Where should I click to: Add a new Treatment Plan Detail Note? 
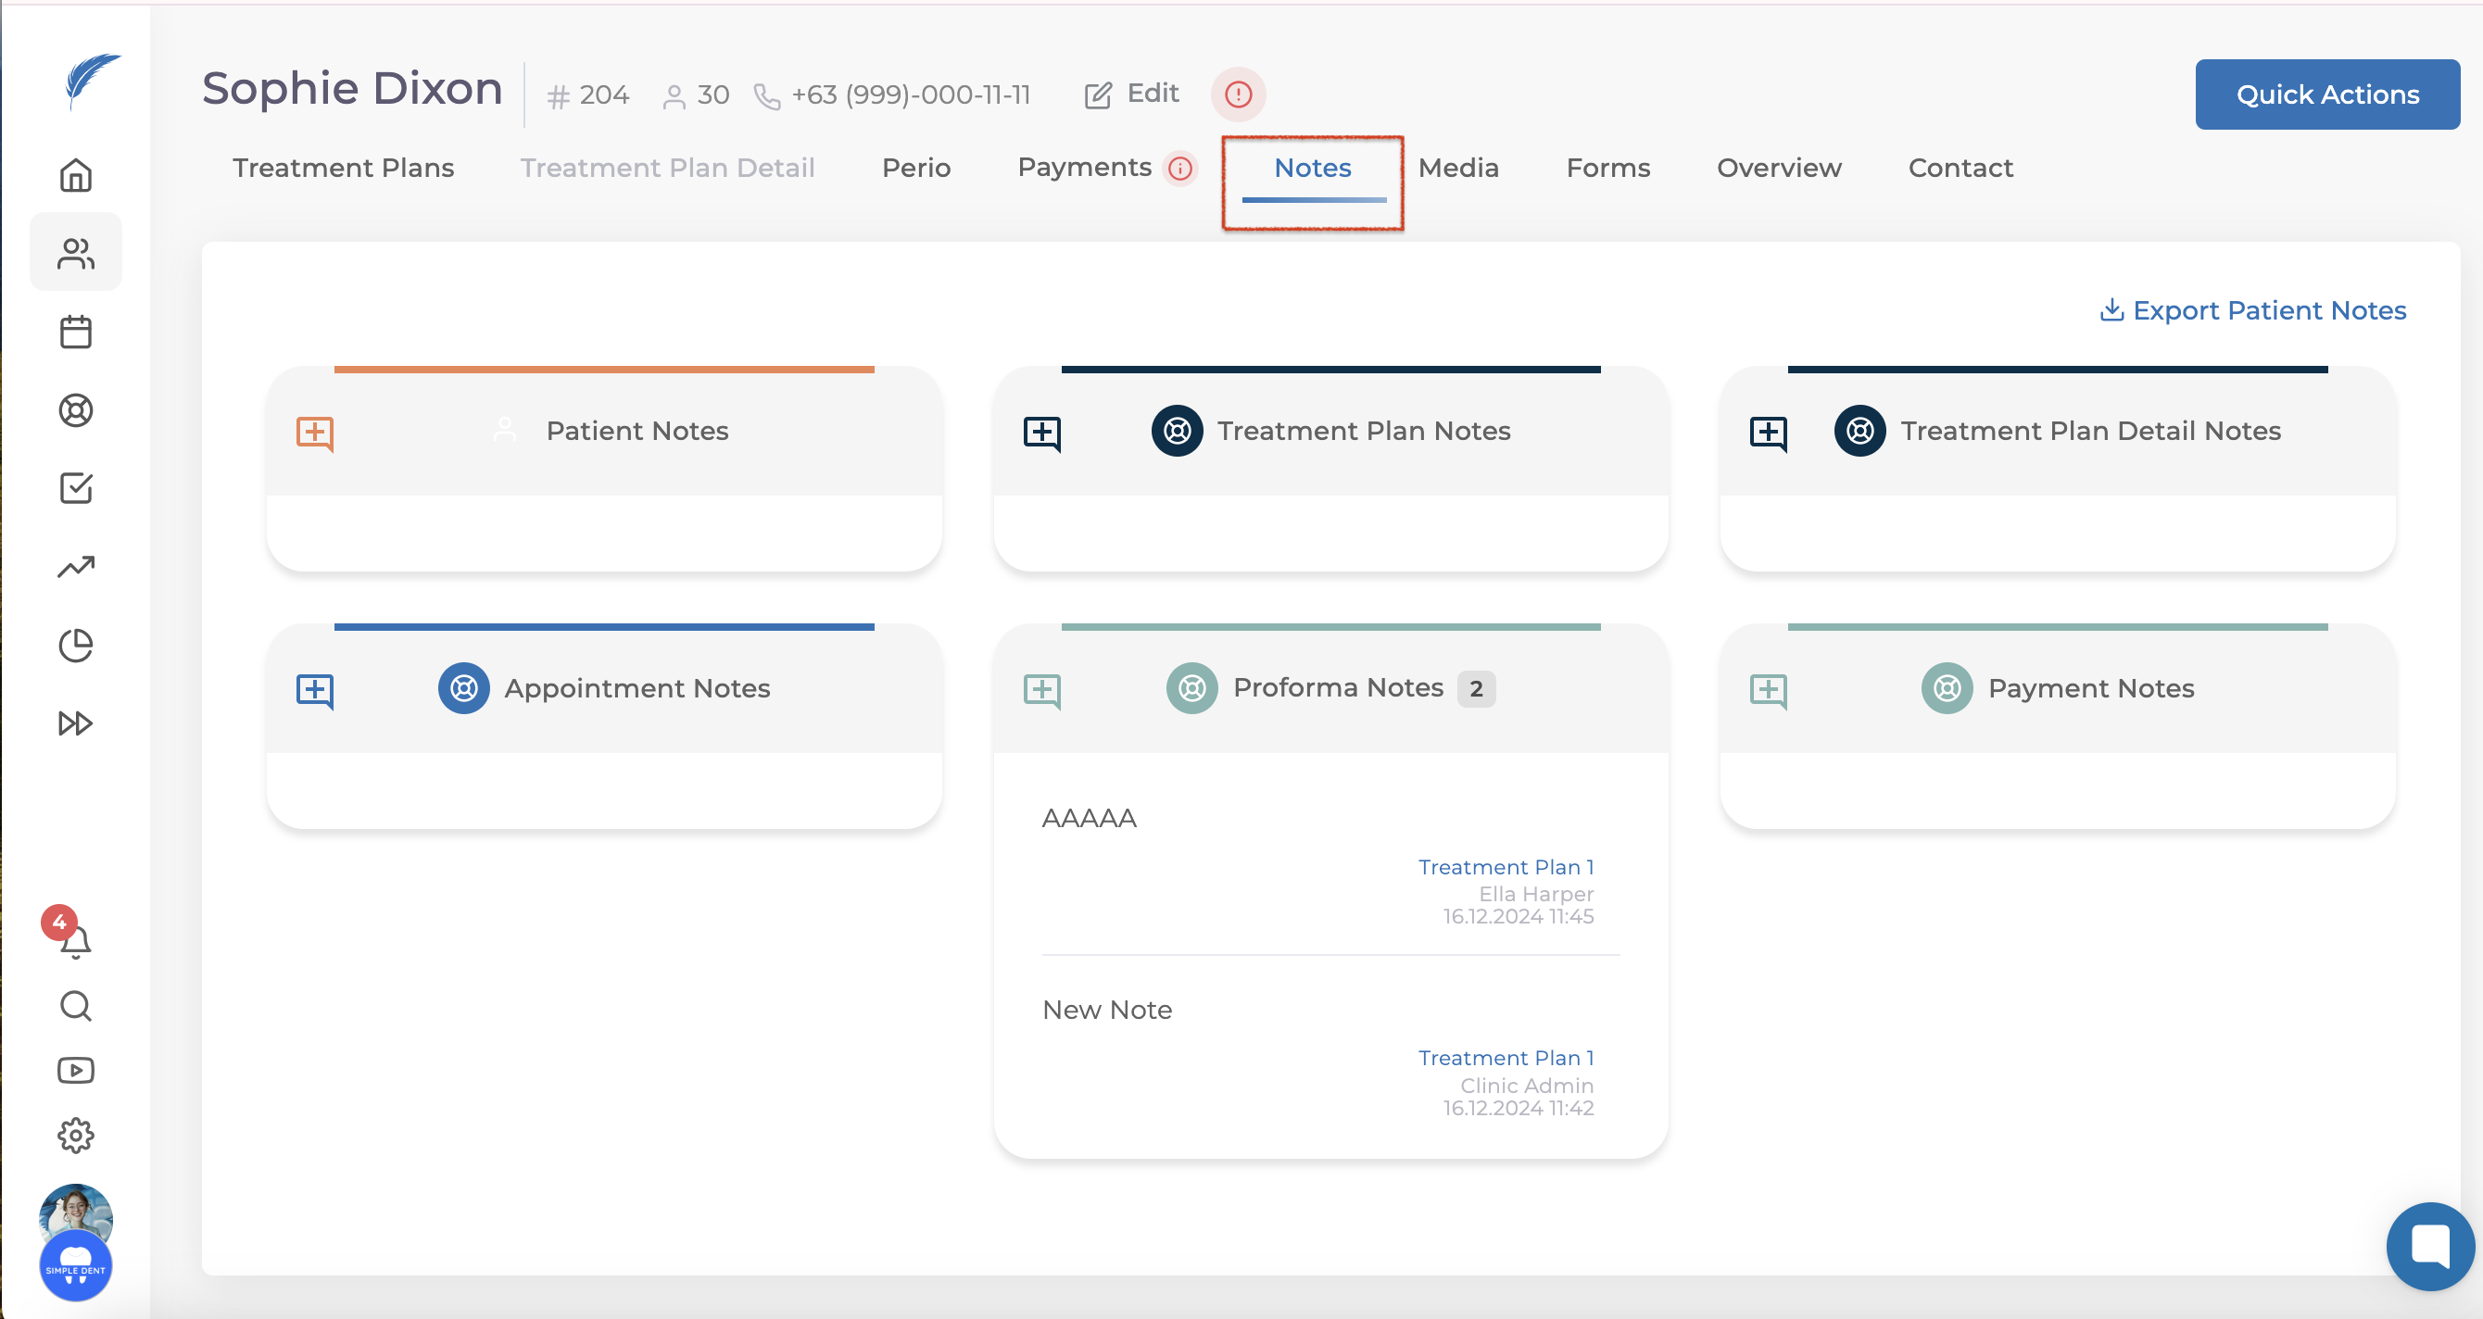point(1768,433)
